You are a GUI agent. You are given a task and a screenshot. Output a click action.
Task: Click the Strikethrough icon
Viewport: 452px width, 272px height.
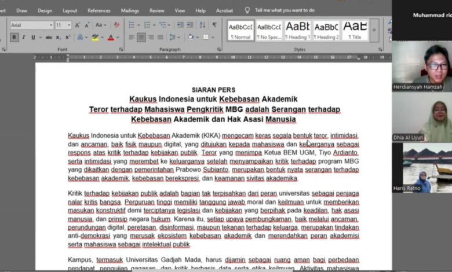click(49, 37)
